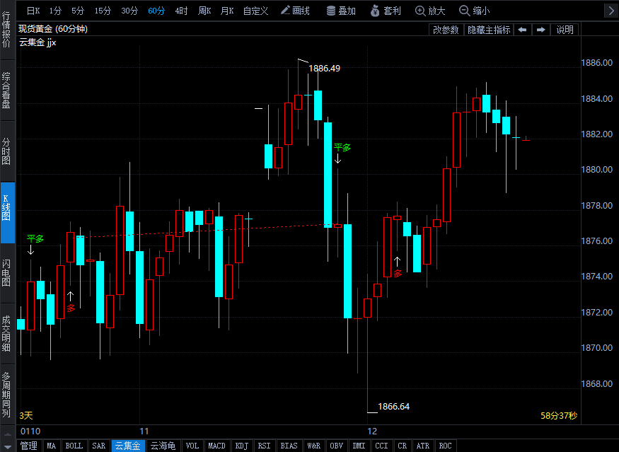This screenshot has height=452, width=619.
Task: Select the ATR indicator tab
Action: coord(423,446)
